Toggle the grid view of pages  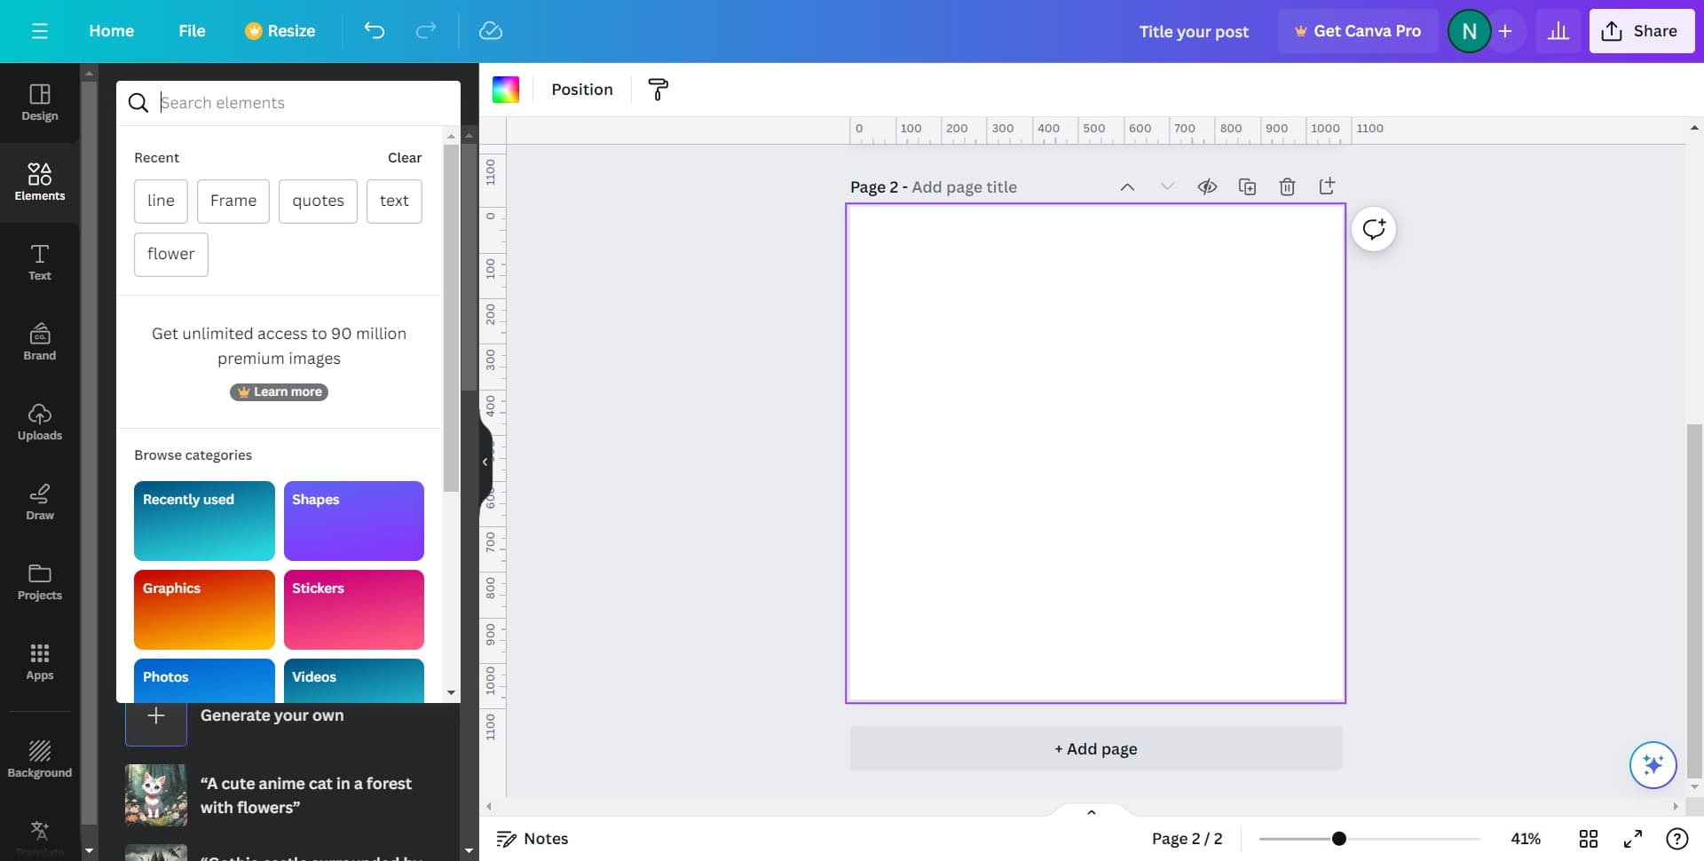1588,839
